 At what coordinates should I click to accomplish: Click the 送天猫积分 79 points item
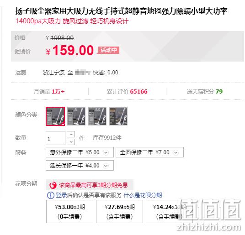point(205,92)
